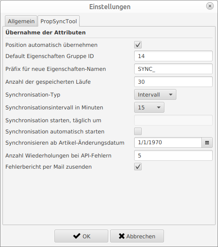Click the Abbrechen button
The image size is (218, 247).
tap(137, 236)
